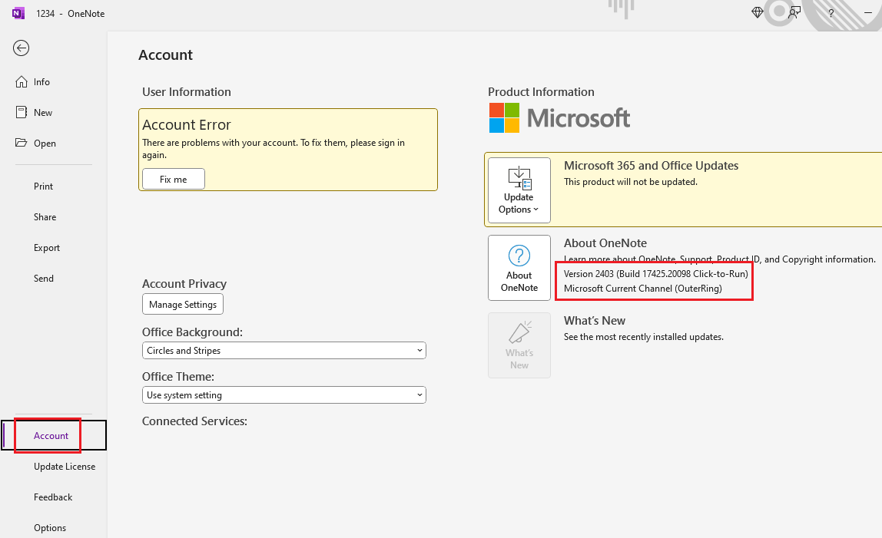882x538 pixels.
Task: Click the Microsoft 365 and Office Updates heading
Action: [x=652, y=166]
